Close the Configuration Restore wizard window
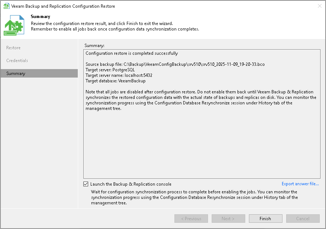 click(319, 6)
